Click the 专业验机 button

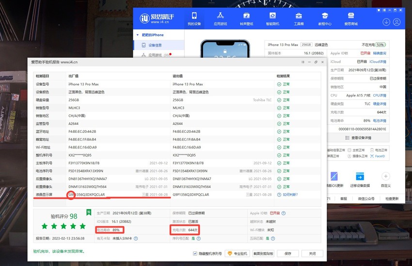click(x=238, y=253)
